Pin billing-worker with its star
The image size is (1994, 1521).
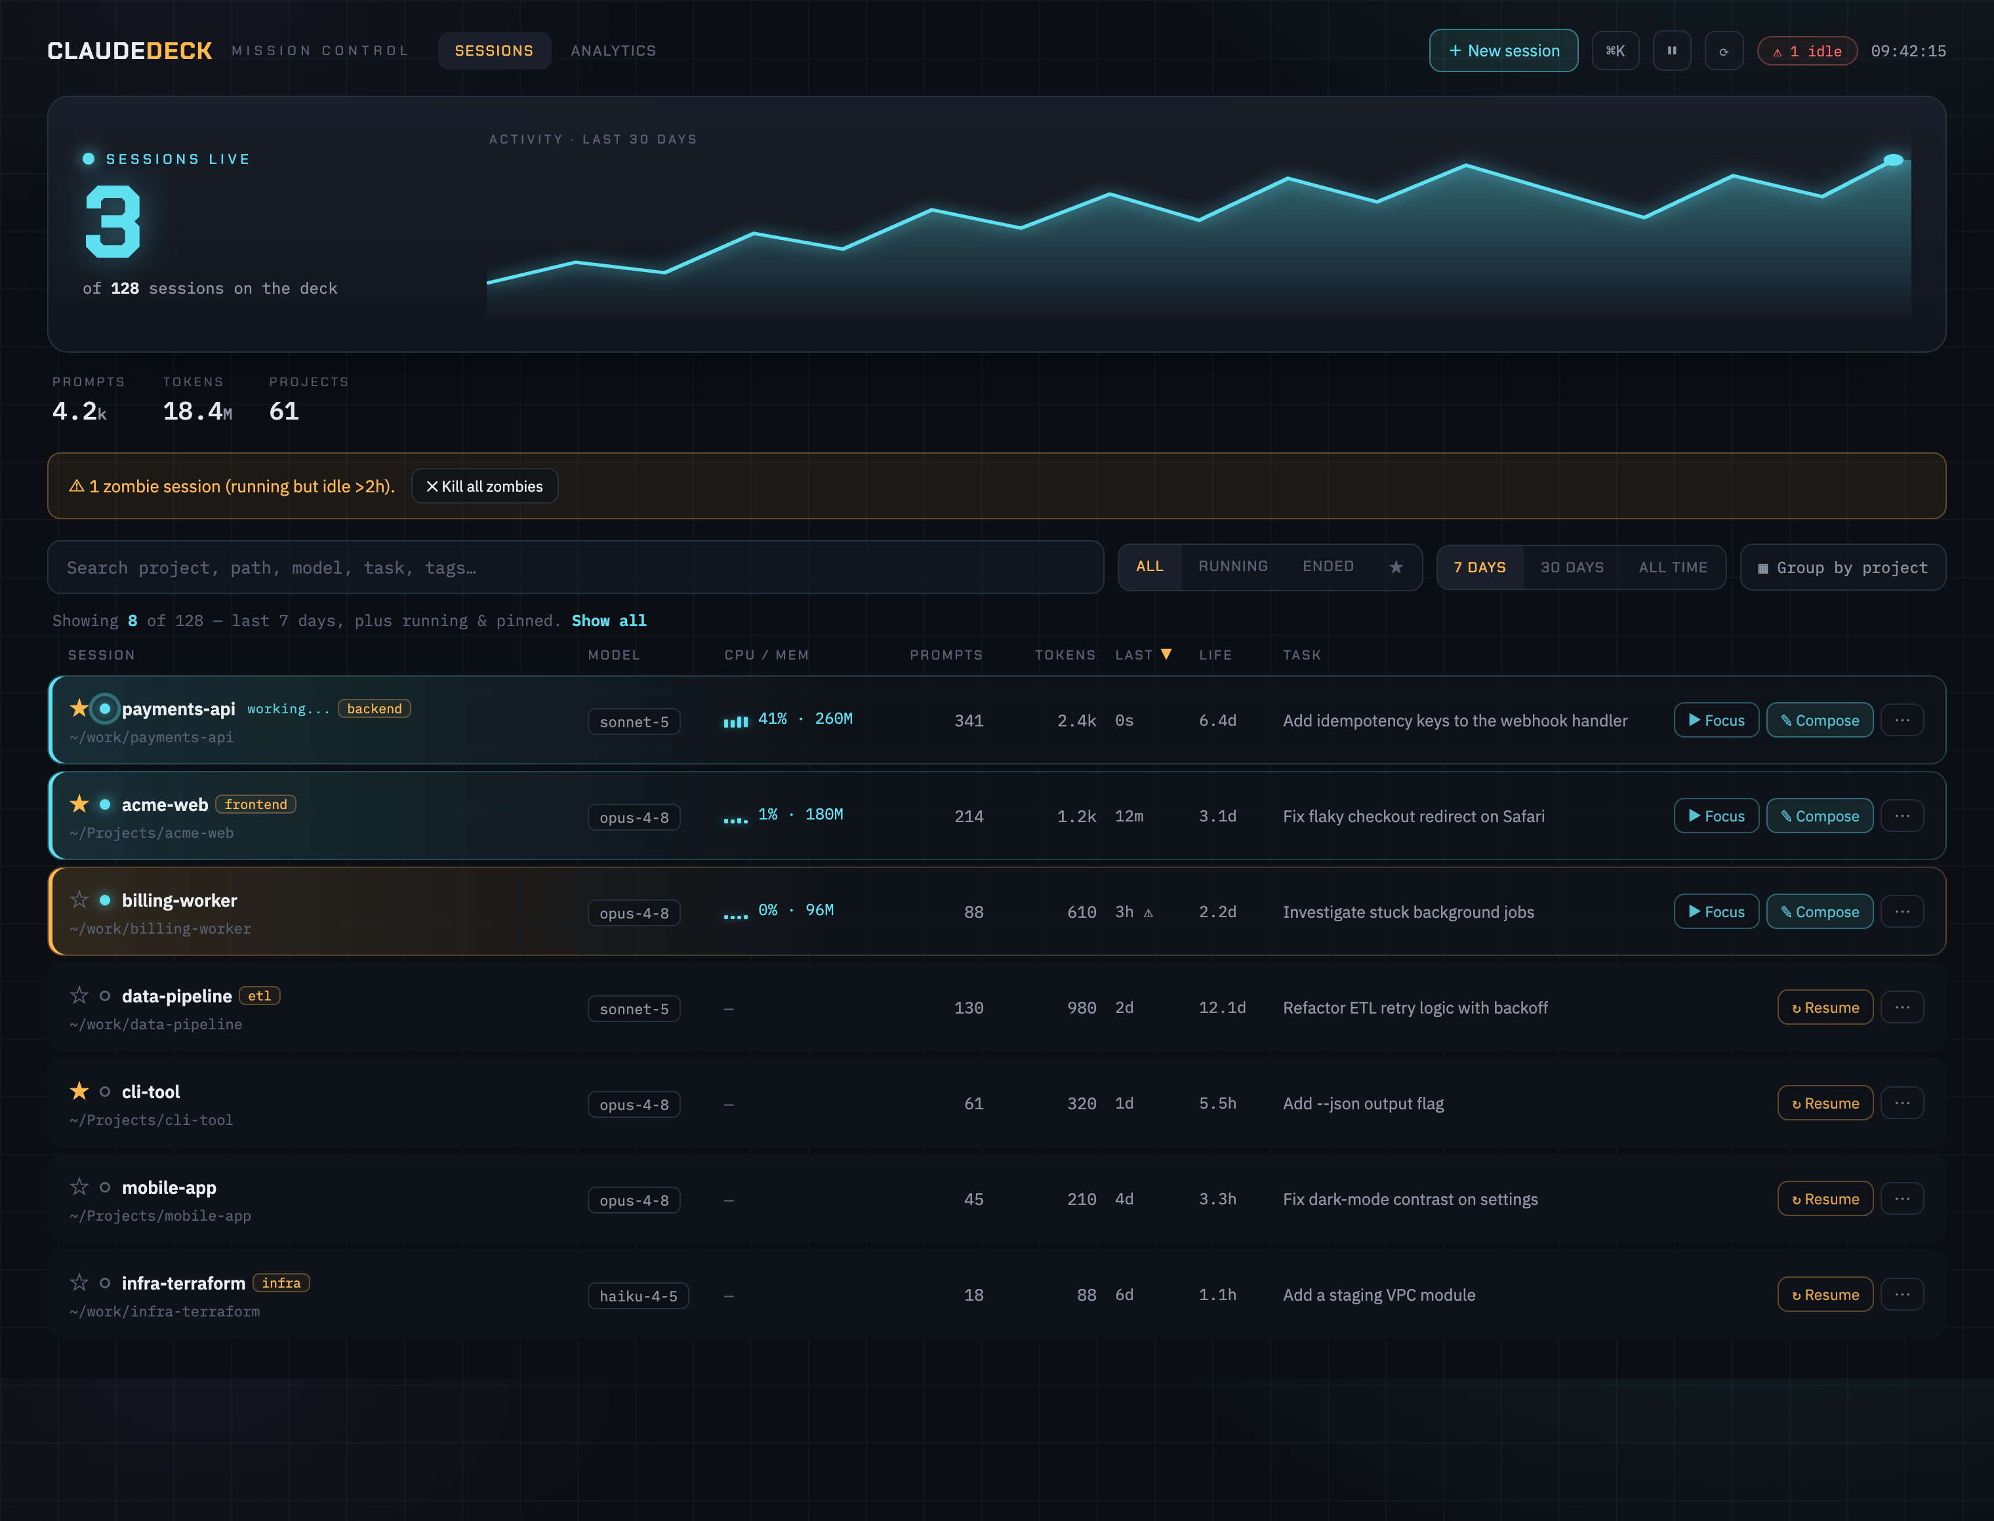point(79,899)
